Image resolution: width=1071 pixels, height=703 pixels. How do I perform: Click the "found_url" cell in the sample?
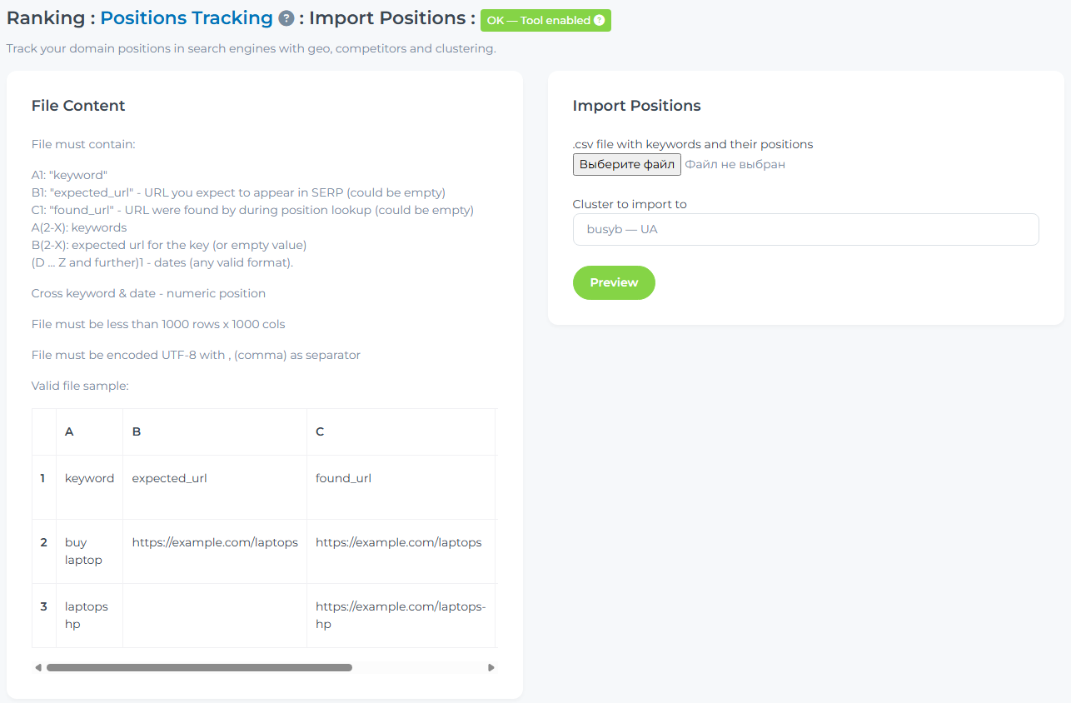(343, 478)
